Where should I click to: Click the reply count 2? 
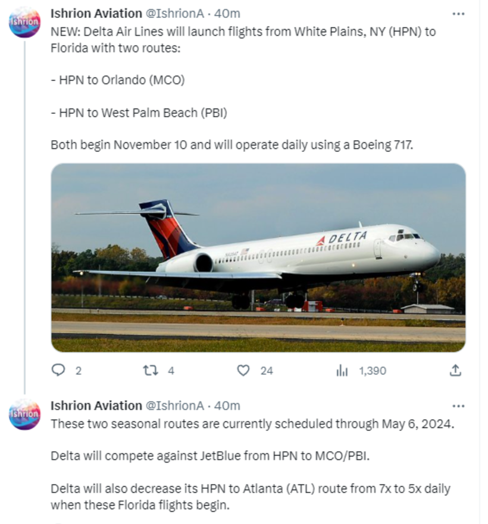[x=79, y=371]
